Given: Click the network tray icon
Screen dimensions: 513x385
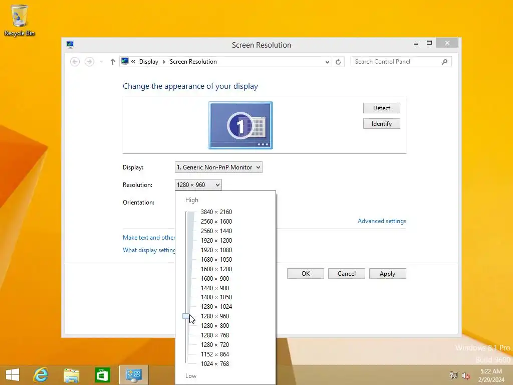Looking at the screenshot, I should click(453, 375).
